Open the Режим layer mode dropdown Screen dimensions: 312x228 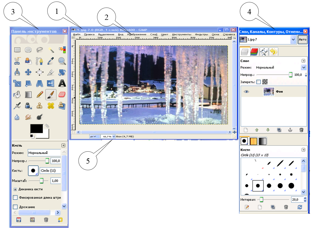304,67
